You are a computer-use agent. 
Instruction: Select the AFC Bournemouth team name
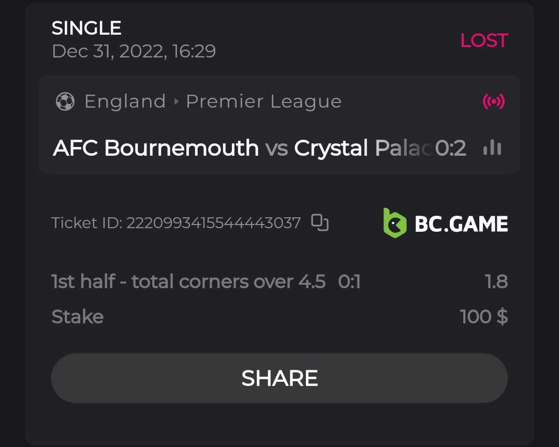156,148
